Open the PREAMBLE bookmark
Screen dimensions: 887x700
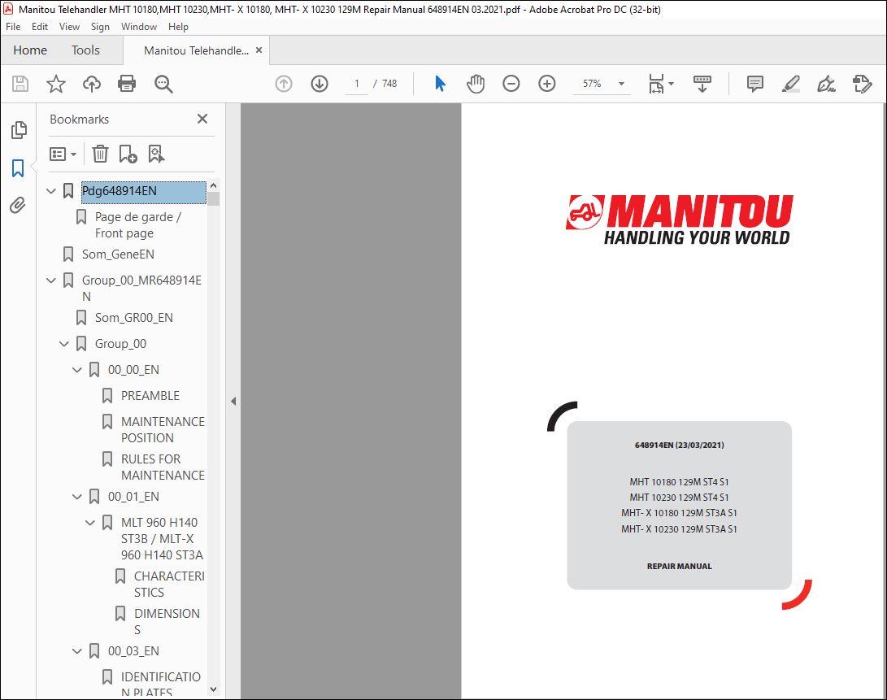pos(150,396)
